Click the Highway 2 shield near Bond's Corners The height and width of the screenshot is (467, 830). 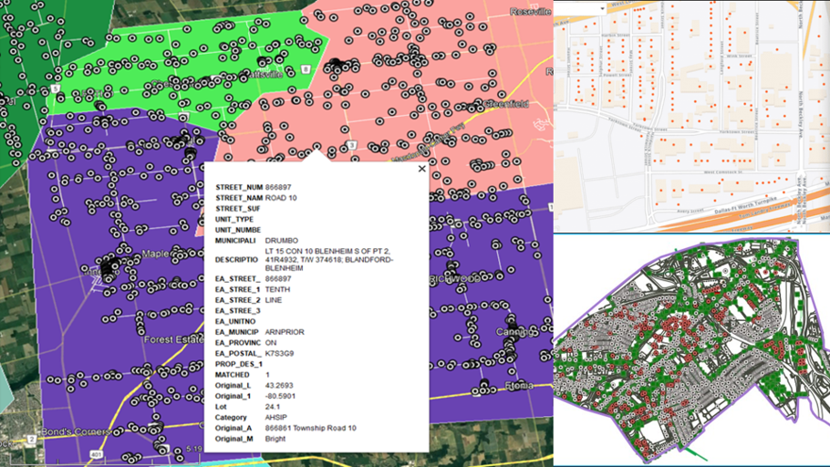point(31,439)
